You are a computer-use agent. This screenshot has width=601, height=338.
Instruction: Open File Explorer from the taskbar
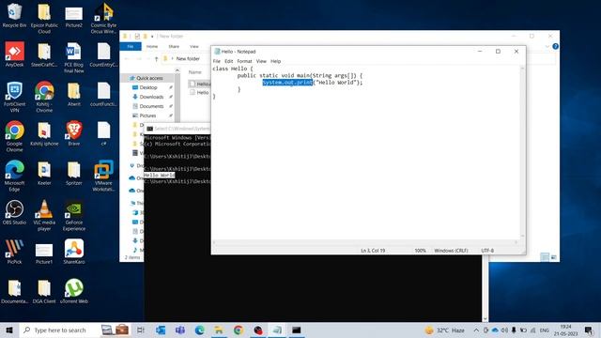[219, 330]
